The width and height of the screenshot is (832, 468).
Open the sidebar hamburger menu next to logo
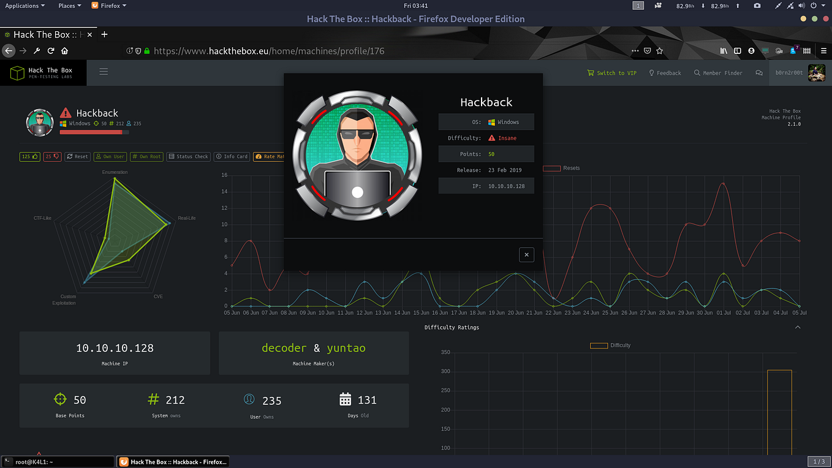104,71
